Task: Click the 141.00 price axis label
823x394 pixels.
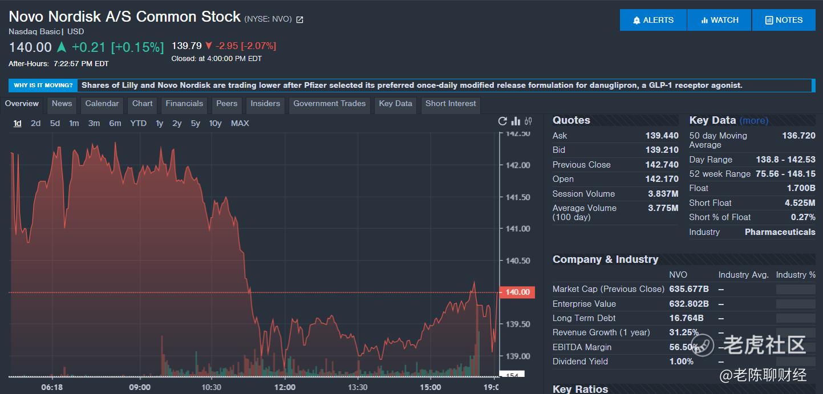Action: point(518,229)
